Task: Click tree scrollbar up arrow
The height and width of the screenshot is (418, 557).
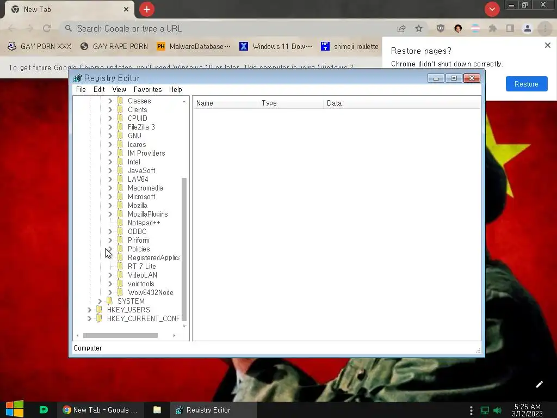Action: [184, 102]
